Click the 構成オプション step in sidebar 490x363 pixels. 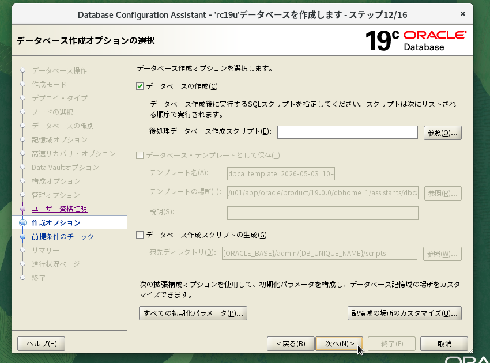56,181
